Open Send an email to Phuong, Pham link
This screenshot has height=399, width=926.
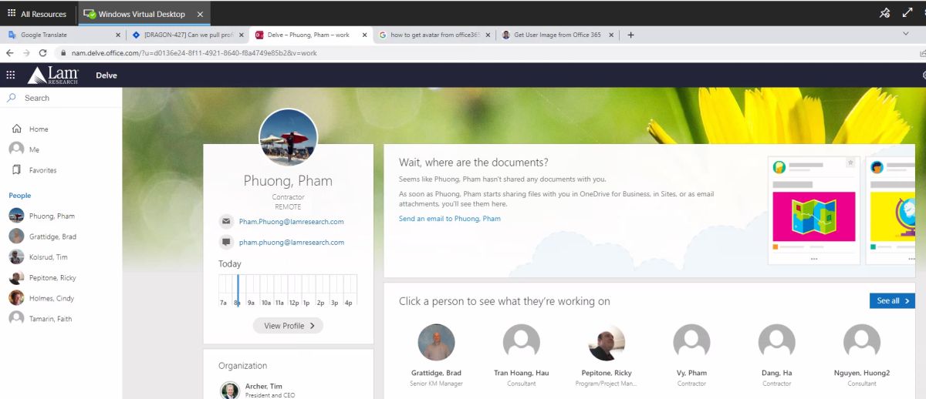450,219
